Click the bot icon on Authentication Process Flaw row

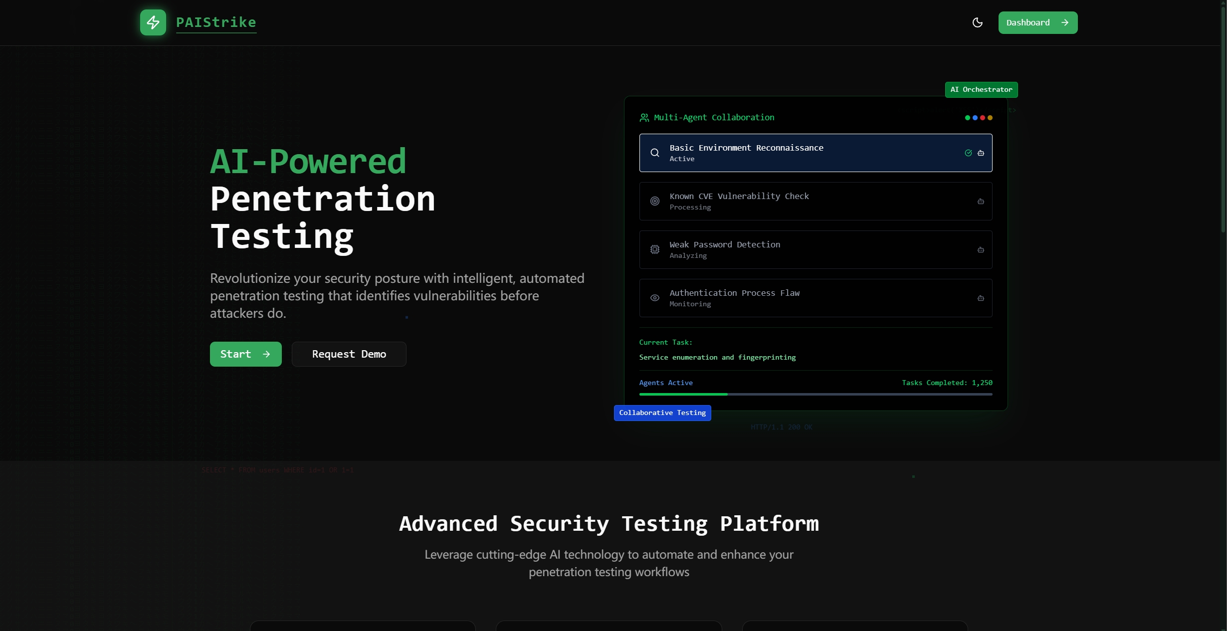pyautogui.click(x=981, y=298)
